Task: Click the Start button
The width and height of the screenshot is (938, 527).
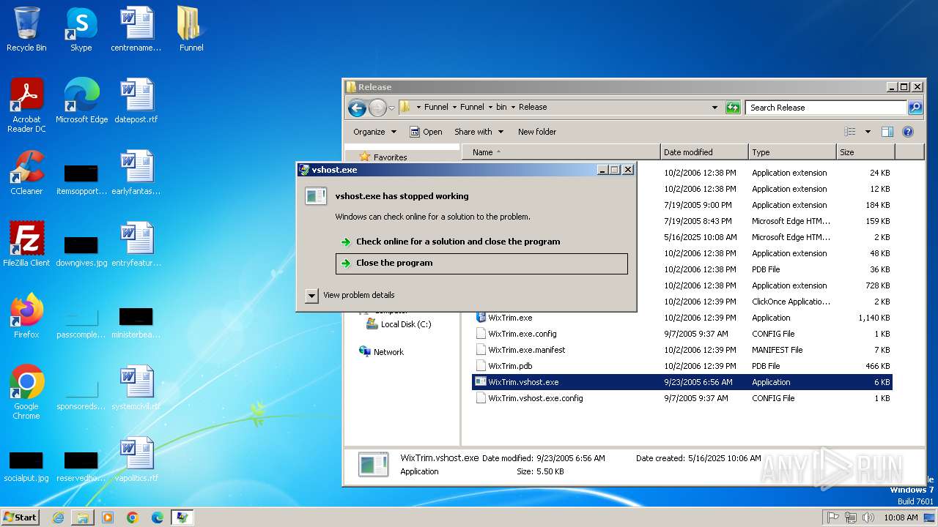Action: click(x=20, y=517)
